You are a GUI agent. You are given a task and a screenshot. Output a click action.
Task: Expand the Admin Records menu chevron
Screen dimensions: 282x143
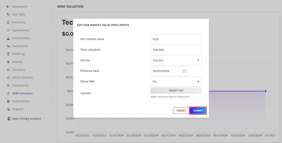[x=52, y=78]
